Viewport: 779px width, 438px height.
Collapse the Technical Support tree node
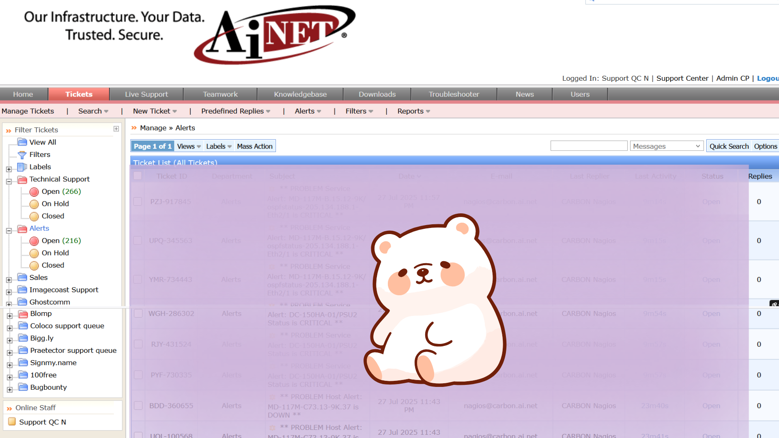[9, 182]
